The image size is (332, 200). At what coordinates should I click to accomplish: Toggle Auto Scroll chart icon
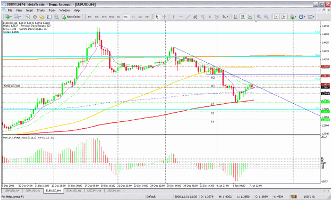276,16
